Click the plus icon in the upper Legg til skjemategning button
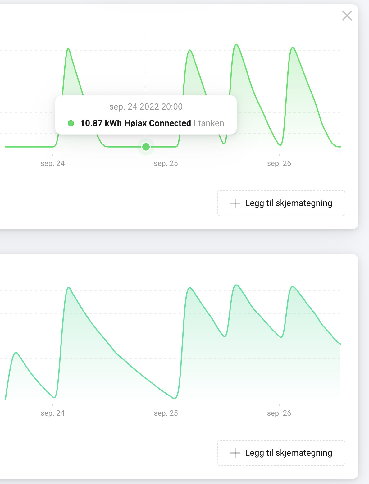 (235, 203)
